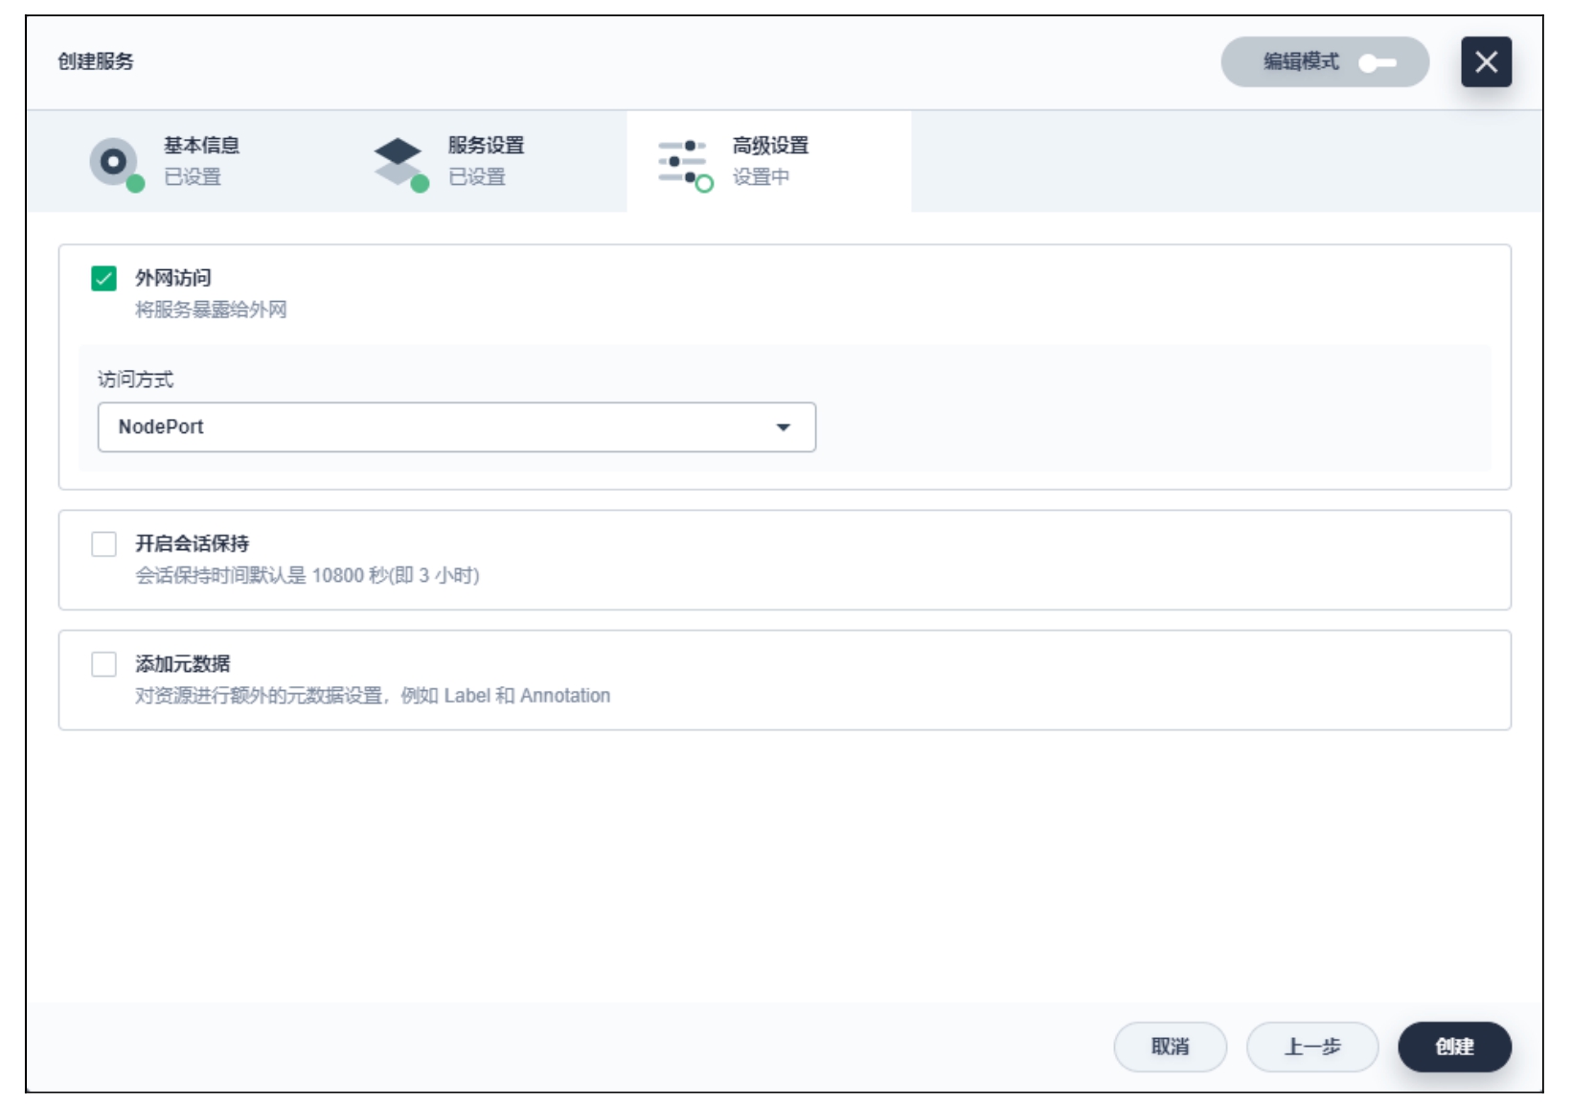Toggle the 编辑模式 switch
The image size is (1572, 1106).
click(1378, 62)
